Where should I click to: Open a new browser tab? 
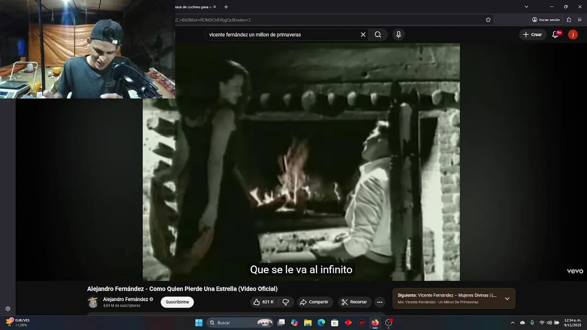coord(226,7)
